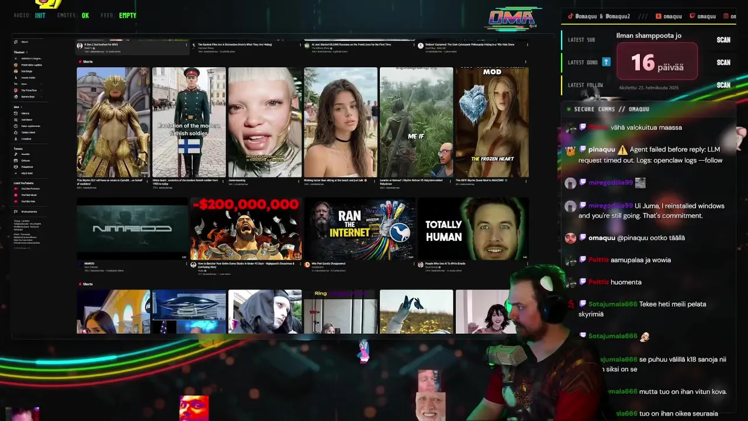Click the SCAN label beside LATEST FOLLOW
This screenshot has width=748, height=421.
[x=723, y=85]
